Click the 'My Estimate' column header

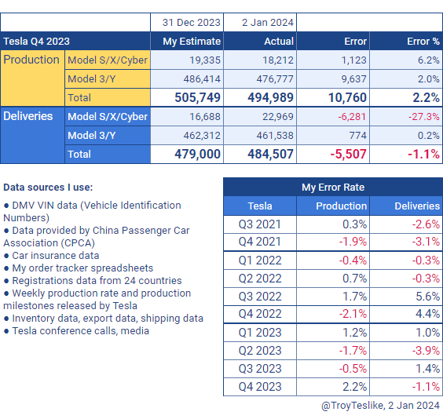[187, 42]
